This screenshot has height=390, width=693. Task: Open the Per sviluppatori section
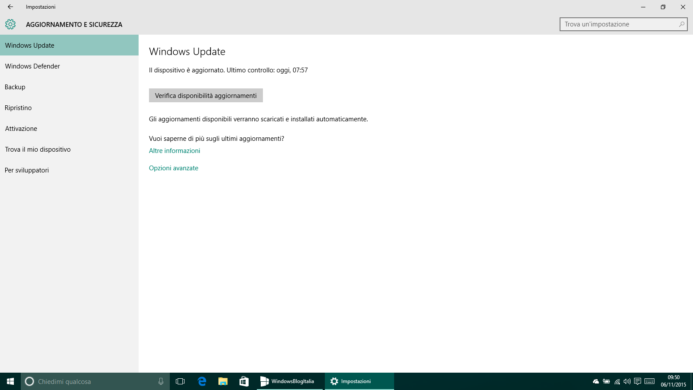click(x=69, y=170)
